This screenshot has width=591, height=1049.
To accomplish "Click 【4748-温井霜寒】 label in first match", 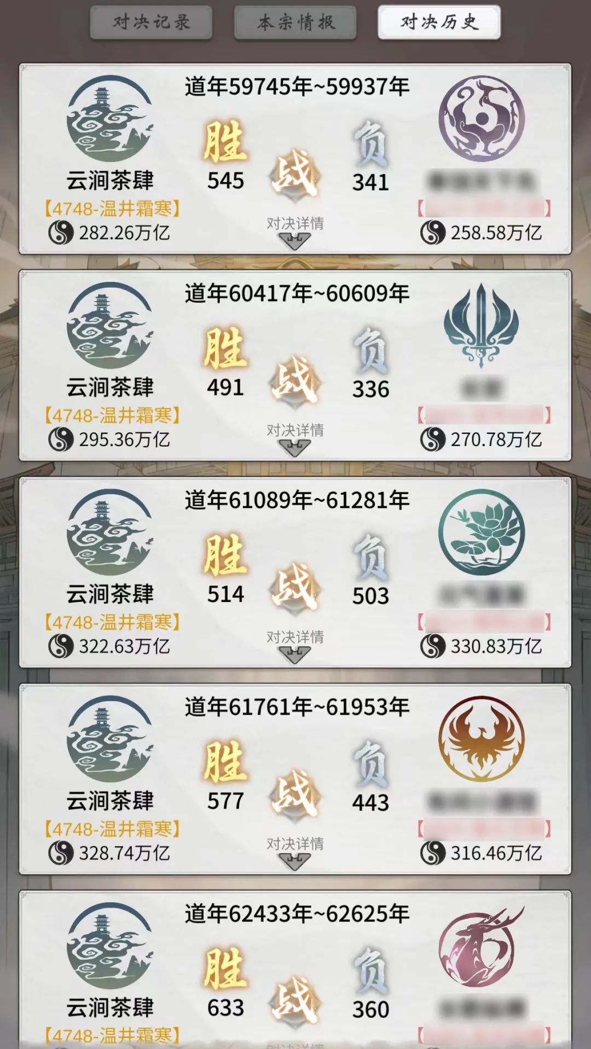I will click(x=112, y=208).
